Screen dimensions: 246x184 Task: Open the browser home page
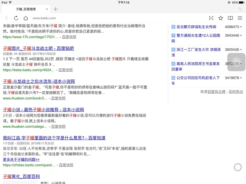[x=26, y=18]
